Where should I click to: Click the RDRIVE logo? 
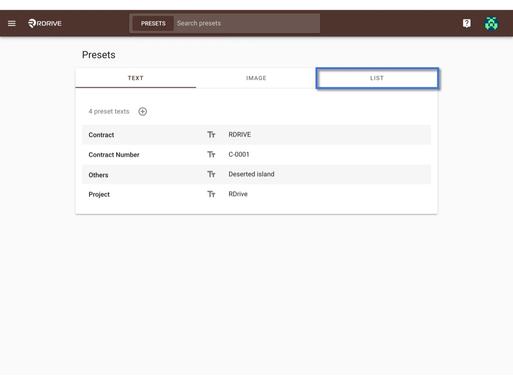pyautogui.click(x=44, y=23)
